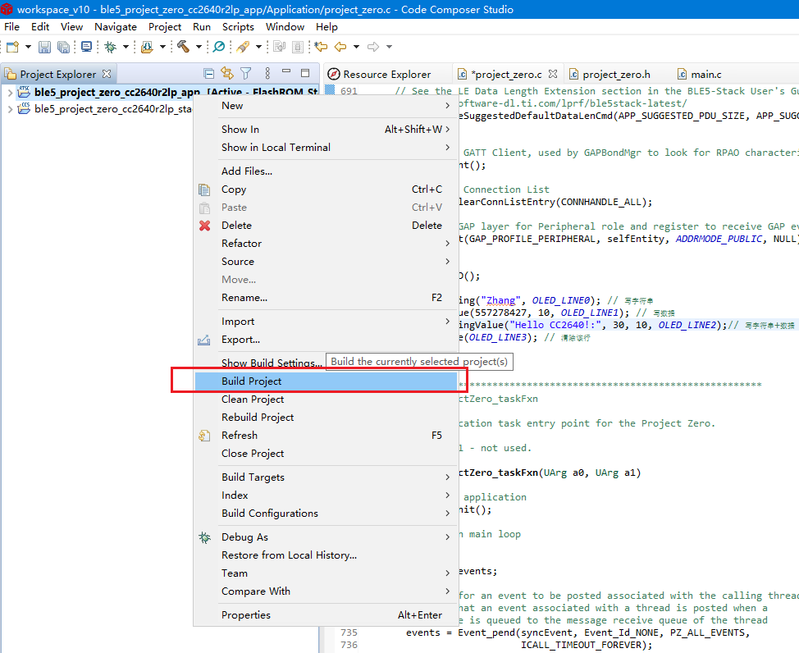Screen dimensions: 799x653
Task: Open dropdown beside the braces-folder icon
Action: (x=162, y=47)
